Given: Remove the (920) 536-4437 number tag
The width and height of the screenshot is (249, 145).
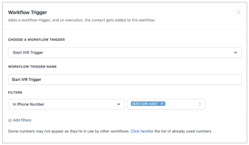Looking at the screenshot, I should point(162,104).
